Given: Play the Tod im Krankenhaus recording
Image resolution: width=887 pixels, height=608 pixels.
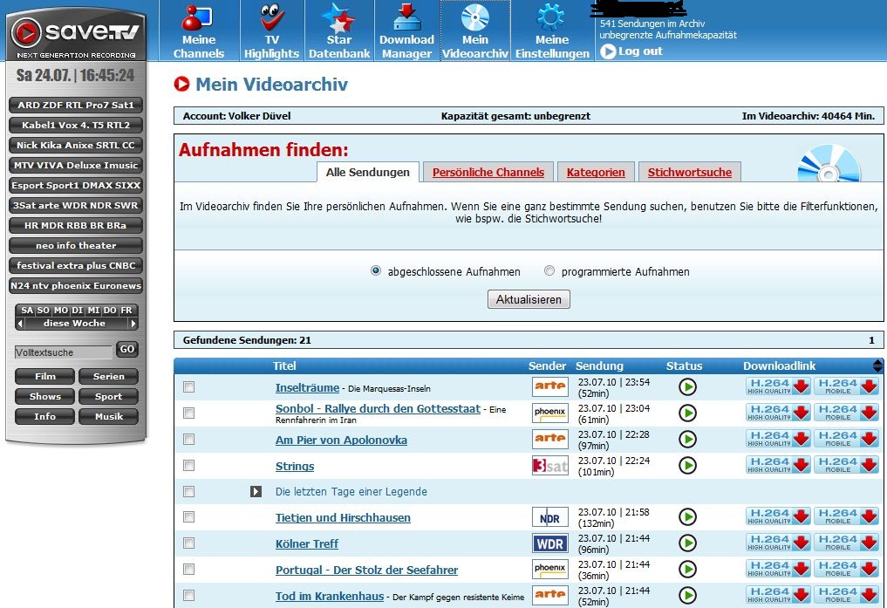Looking at the screenshot, I should click(687, 595).
